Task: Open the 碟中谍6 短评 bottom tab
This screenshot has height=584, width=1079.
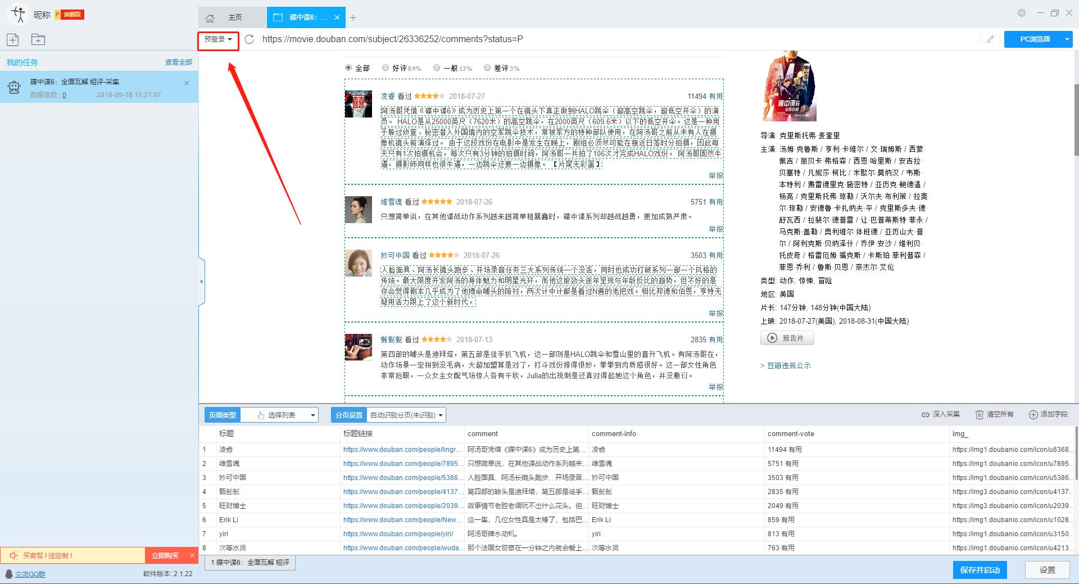Action: (x=250, y=563)
